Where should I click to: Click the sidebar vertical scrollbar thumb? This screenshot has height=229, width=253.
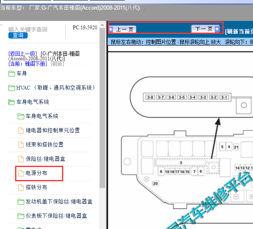pos(102,108)
